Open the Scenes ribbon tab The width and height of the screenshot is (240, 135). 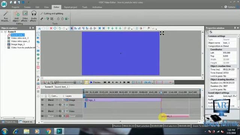tap(27, 7)
